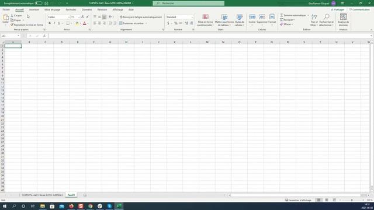Viewport: 374px width, 210px height.
Task: Switch to the Révision tab
Action: [x=102, y=9]
